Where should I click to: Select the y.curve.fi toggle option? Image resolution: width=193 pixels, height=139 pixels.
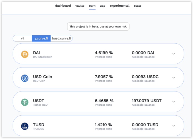point(41,38)
